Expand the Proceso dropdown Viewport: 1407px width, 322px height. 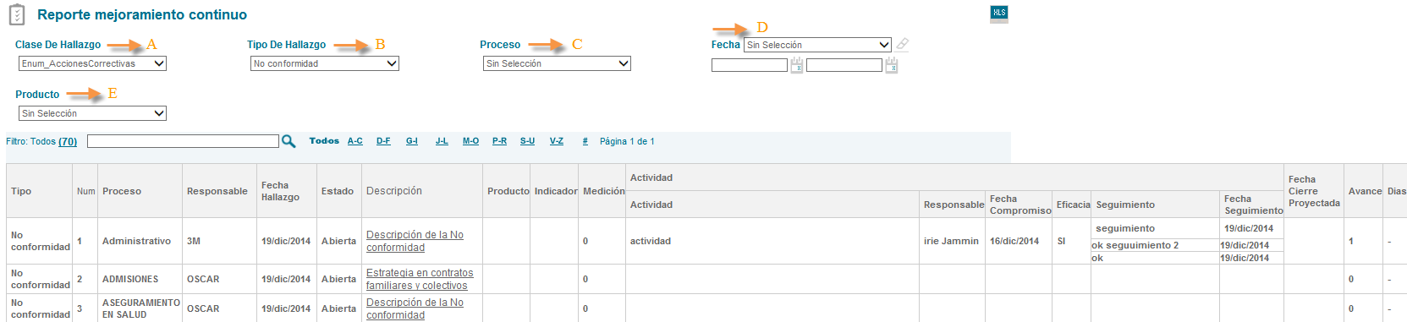[557, 63]
